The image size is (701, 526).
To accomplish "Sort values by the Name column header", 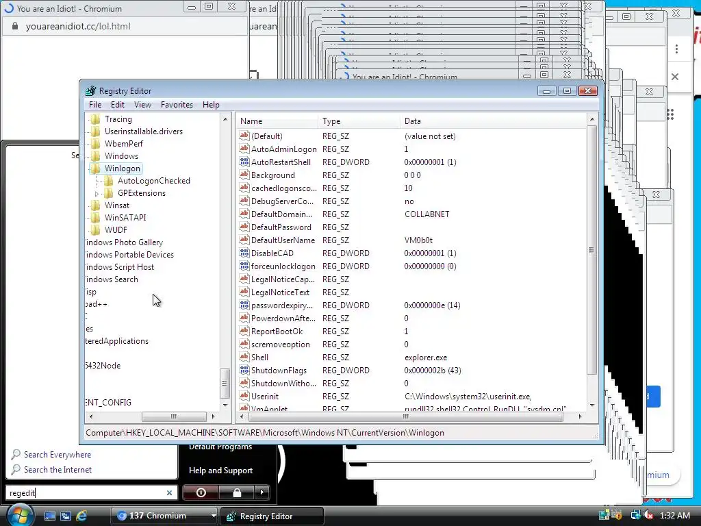I will 277,121.
